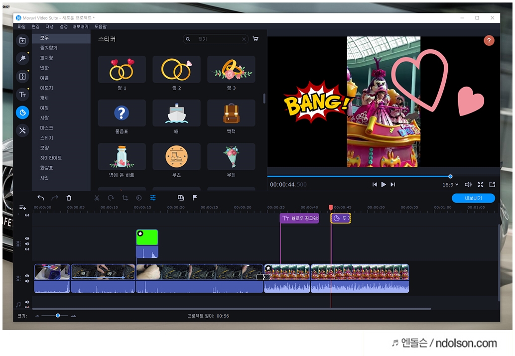Delete selected clip with trash icon
The width and height of the screenshot is (515, 356).
(69, 198)
